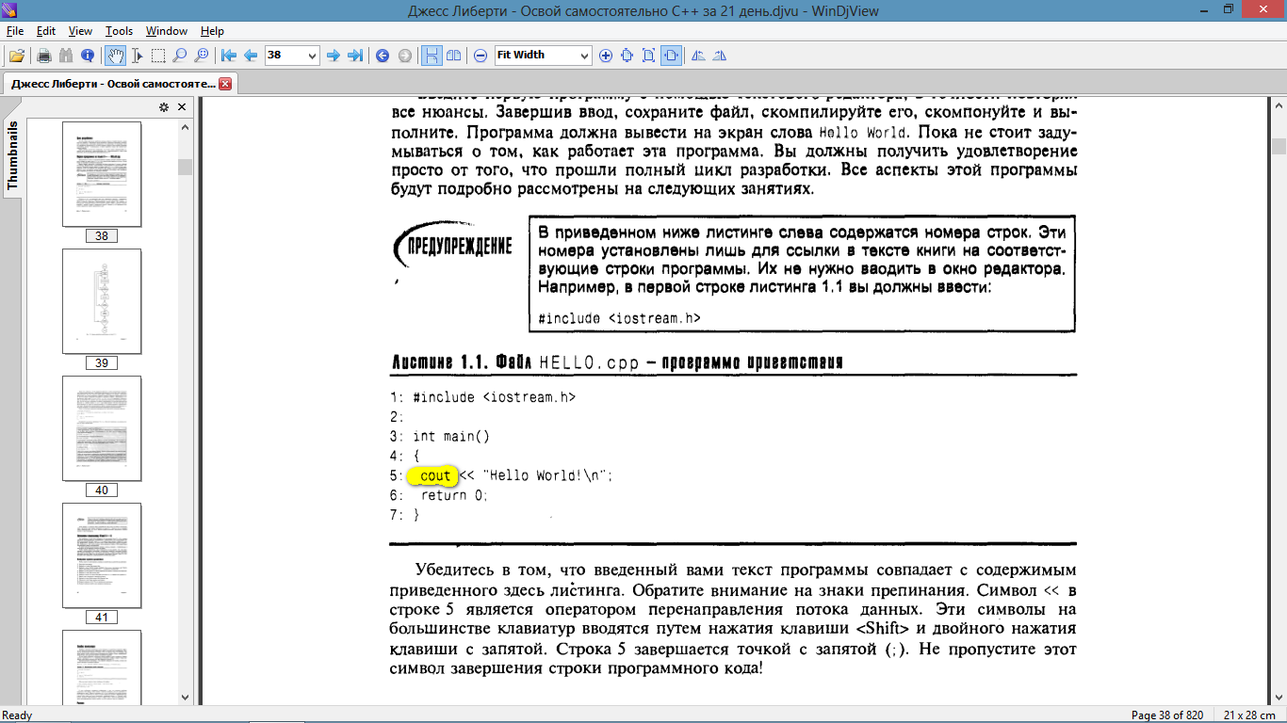Go to the next page
1287x723 pixels.
pyautogui.click(x=333, y=56)
